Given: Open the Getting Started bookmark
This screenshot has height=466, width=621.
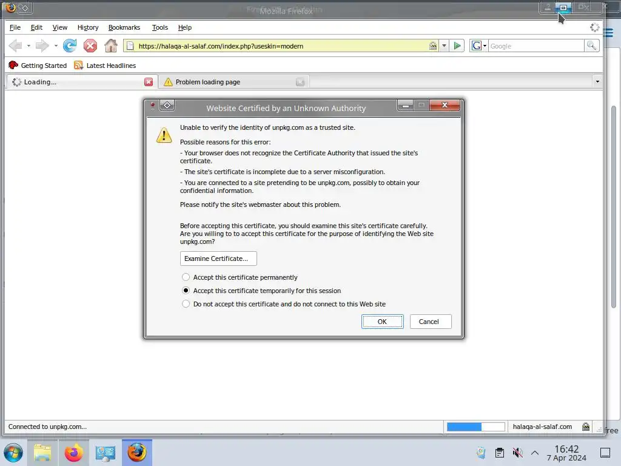Looking at the screenshot, I should pos(38,66).
